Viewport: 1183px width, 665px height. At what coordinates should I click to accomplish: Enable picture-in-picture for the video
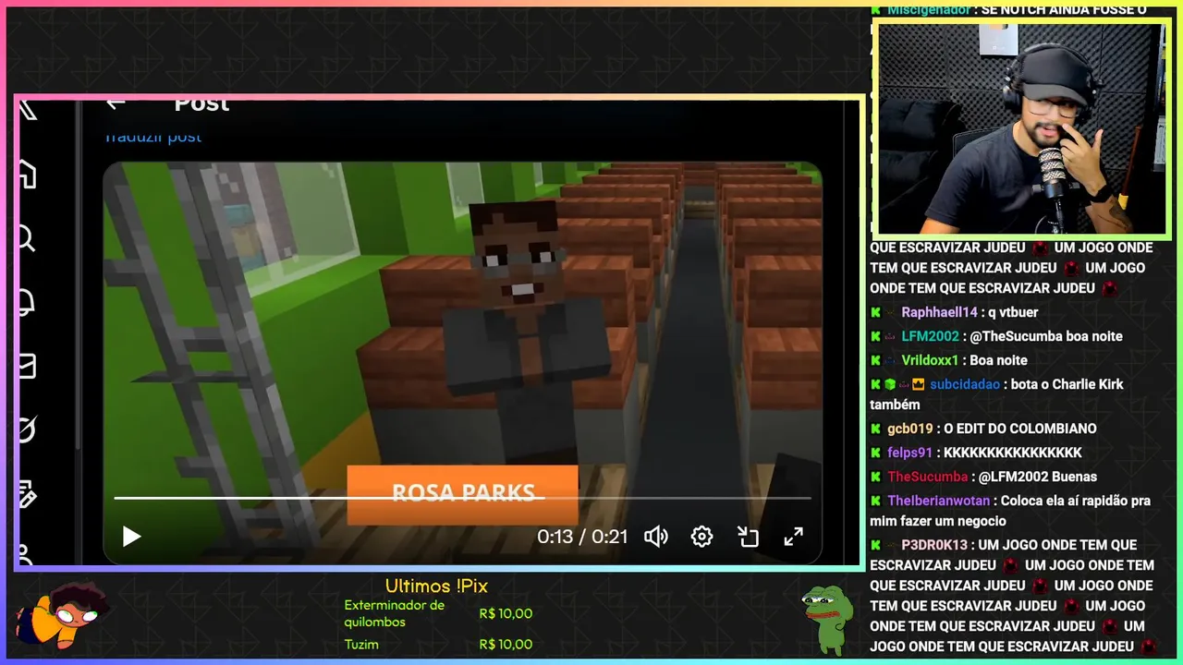tap(748, 537)
